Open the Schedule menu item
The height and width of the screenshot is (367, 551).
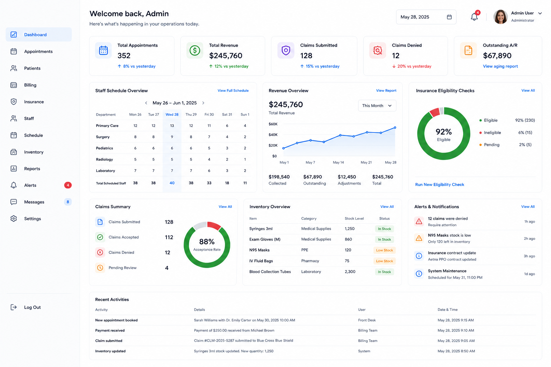point(39,135)
